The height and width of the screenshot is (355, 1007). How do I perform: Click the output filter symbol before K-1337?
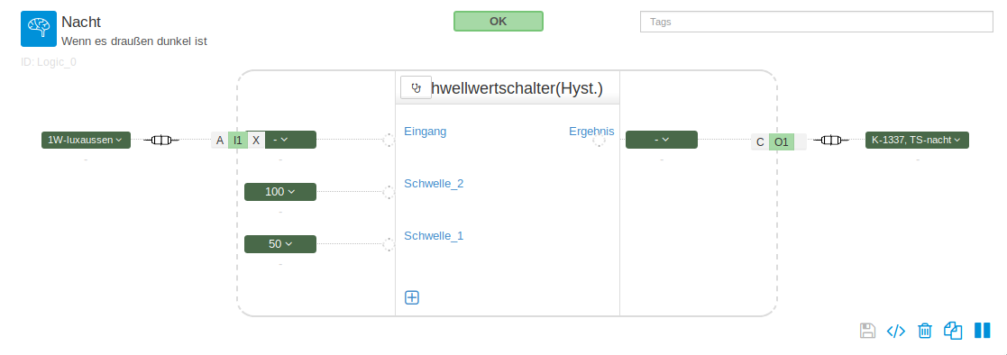[x=831, y=140]
